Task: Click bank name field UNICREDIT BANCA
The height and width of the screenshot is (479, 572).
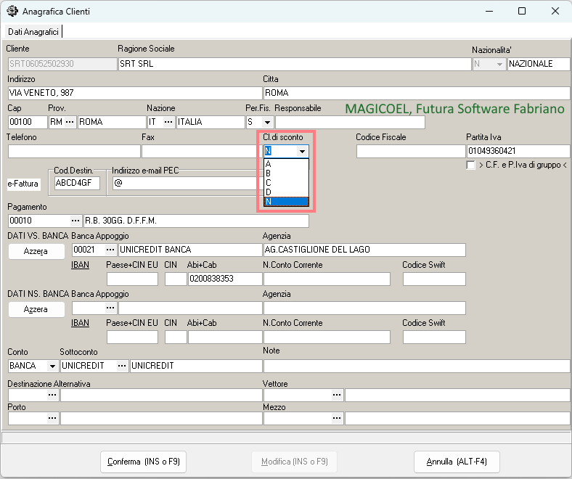Action: [x=190, y=250]
